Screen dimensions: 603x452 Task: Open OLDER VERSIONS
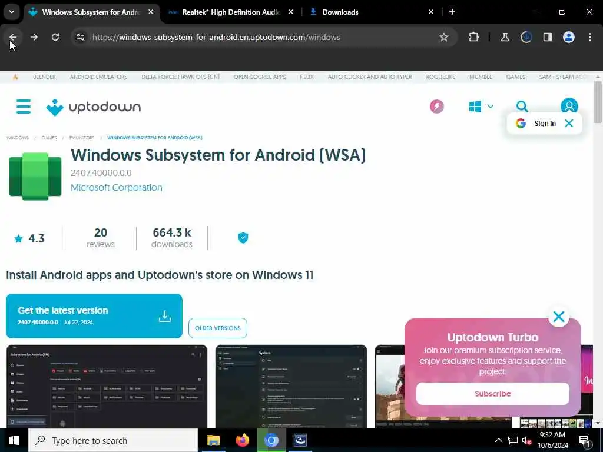[x=218, y=328]
